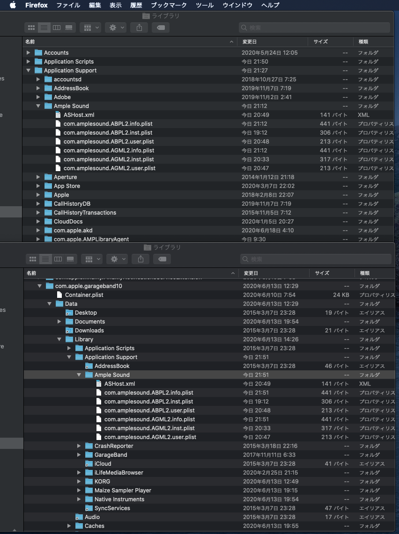The height and width of the screenshot is (534, 399).
Task: Expand the Adobe folder
Action: tap(38, 97)
